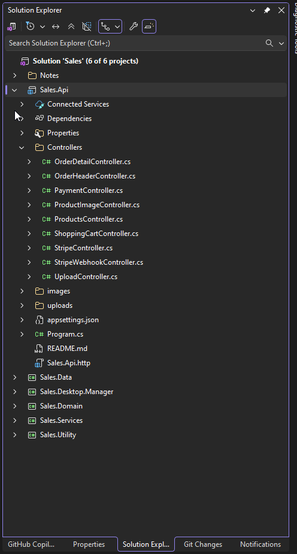Click C# icon of OrderDetailController.cs
The width and height of the screenshot is (297, 554).
pos(47,162)
